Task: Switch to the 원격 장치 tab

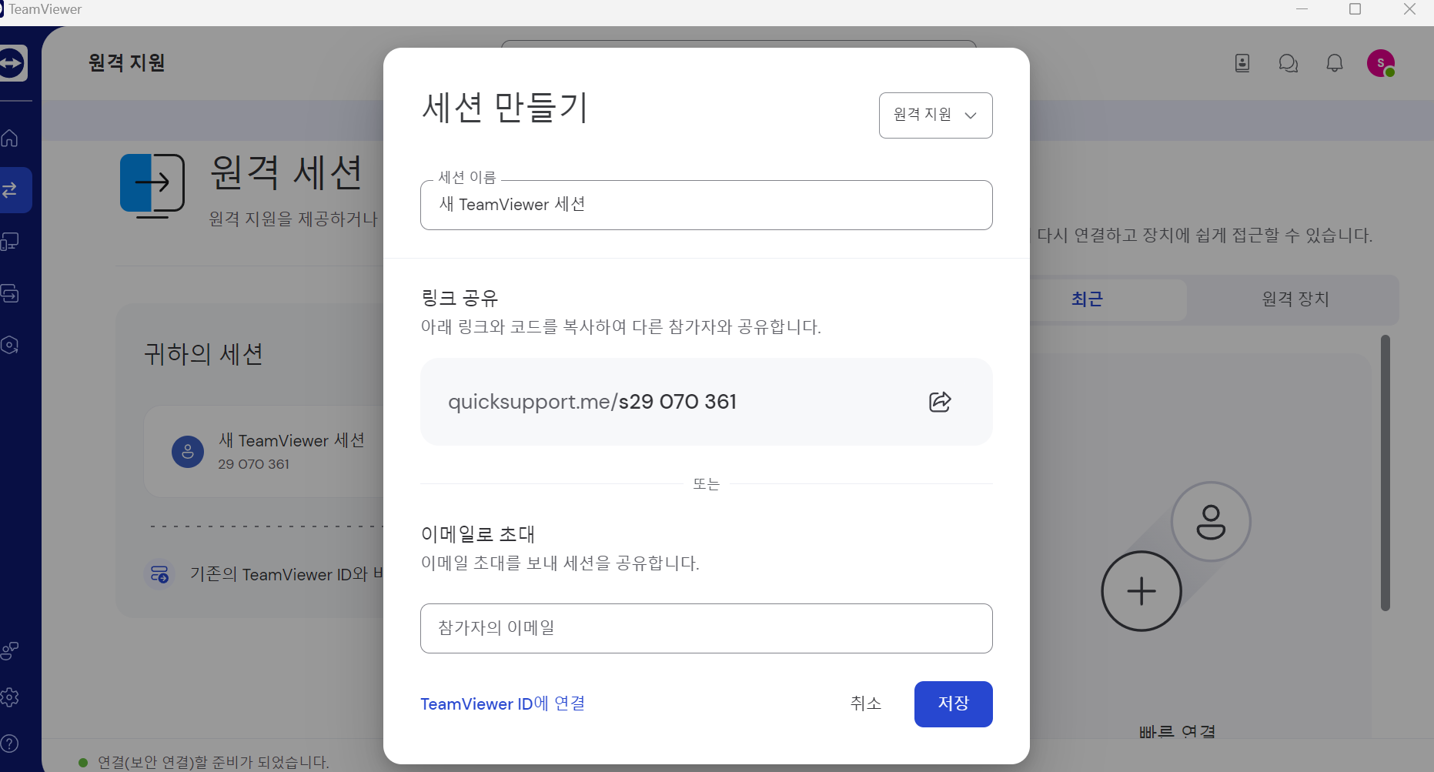Action: click(1295, 299)
